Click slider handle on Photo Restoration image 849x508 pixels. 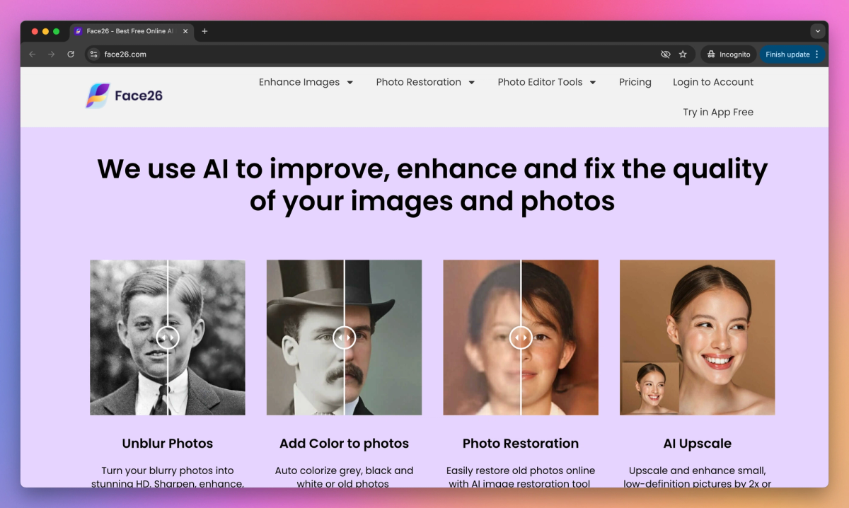tap(521, 337)
